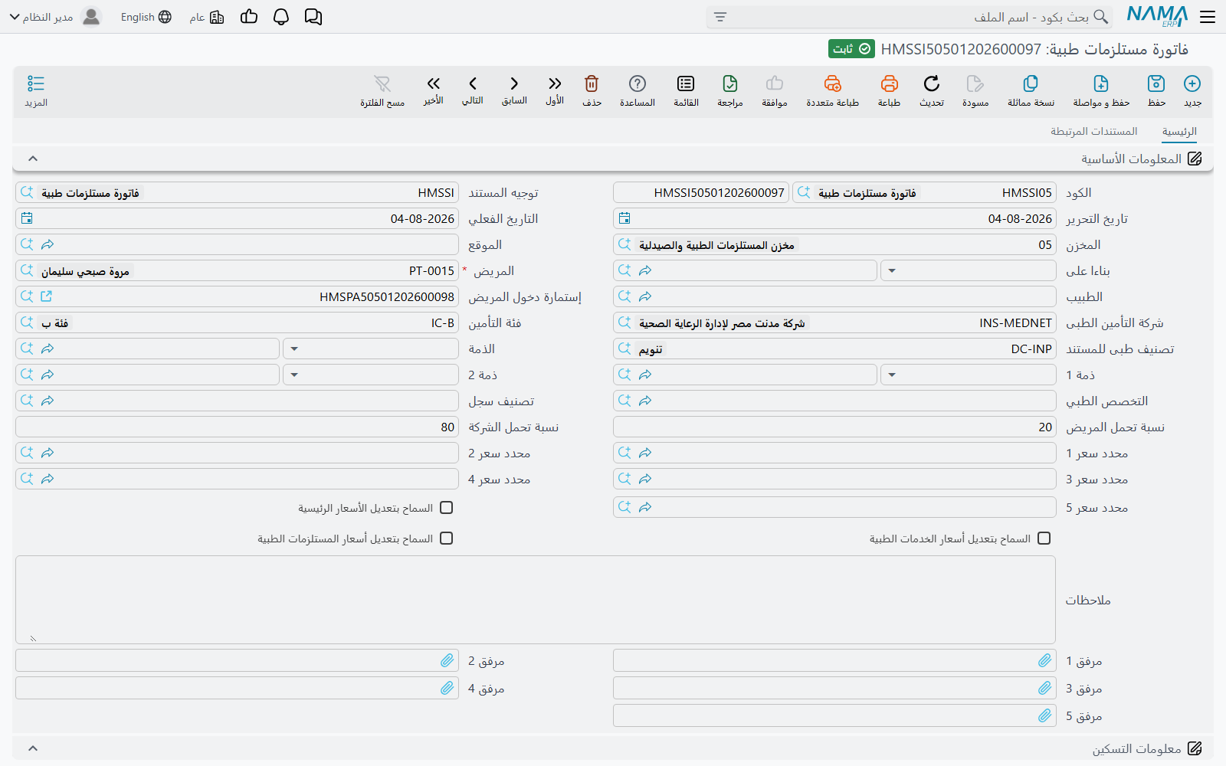1226x766 pixels.
Task: Switch language to English
Action: click(x=146, y=17)
